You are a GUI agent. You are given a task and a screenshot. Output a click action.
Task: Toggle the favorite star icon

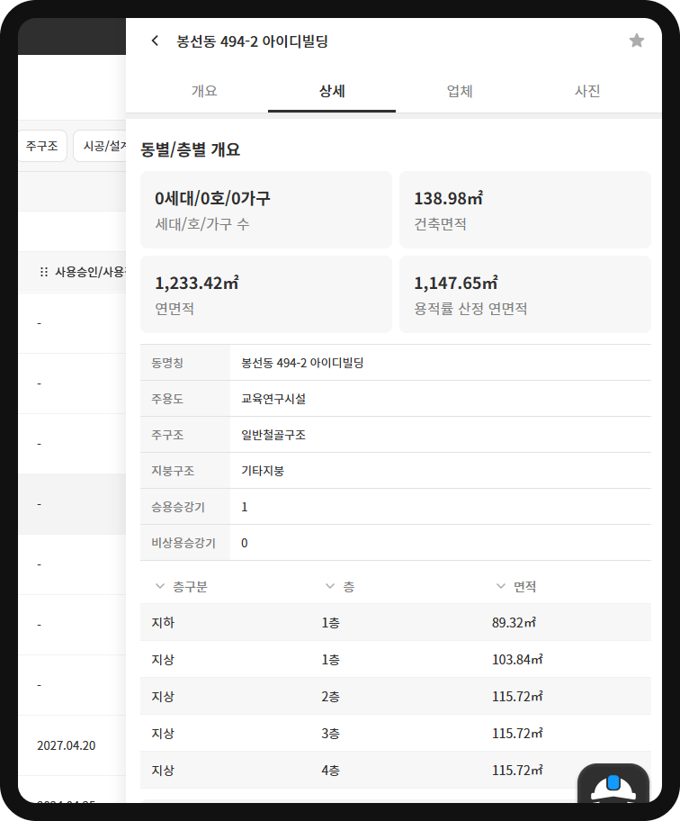pos(637,41)
